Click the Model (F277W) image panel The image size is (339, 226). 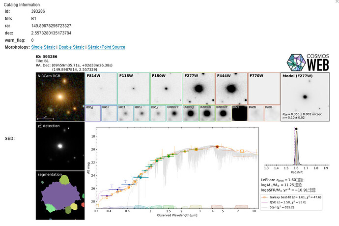point(305,97)
